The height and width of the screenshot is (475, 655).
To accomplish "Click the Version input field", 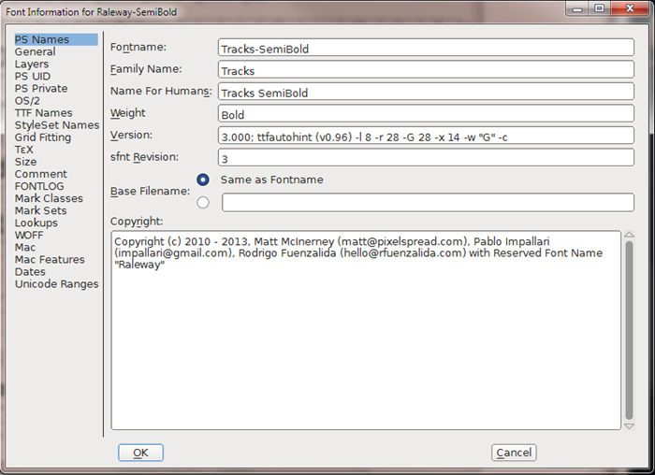I will click(426, 136).
